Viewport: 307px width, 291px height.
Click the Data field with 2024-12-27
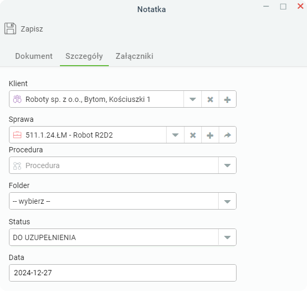coord(122,273)
